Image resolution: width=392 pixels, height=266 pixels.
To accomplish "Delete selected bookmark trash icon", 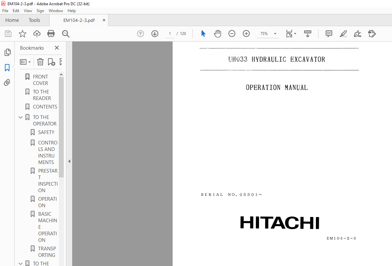I will coord(40,62).
